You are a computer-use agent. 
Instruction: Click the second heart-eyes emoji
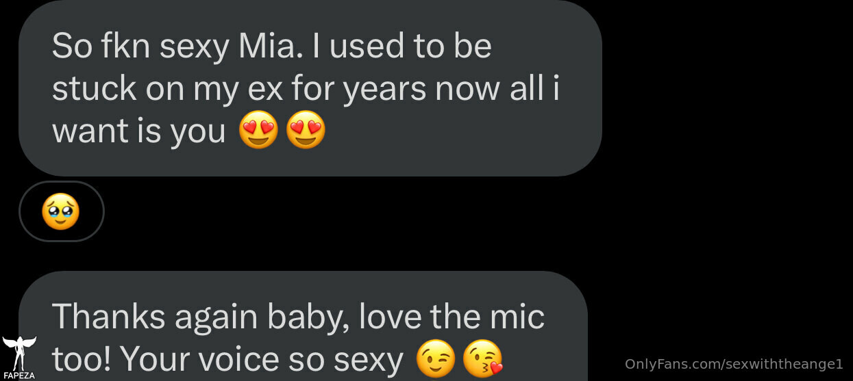point(306,130)
